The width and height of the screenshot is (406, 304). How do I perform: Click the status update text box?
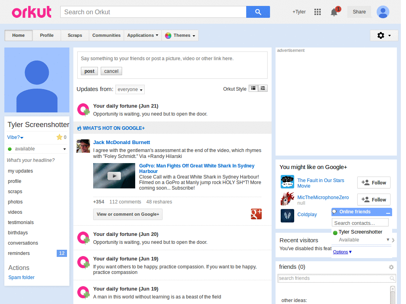172,59
